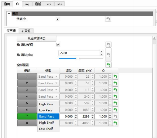157x138 pixels.
Task: Choose Low Pass from the type list
Action: coord(48,110)
